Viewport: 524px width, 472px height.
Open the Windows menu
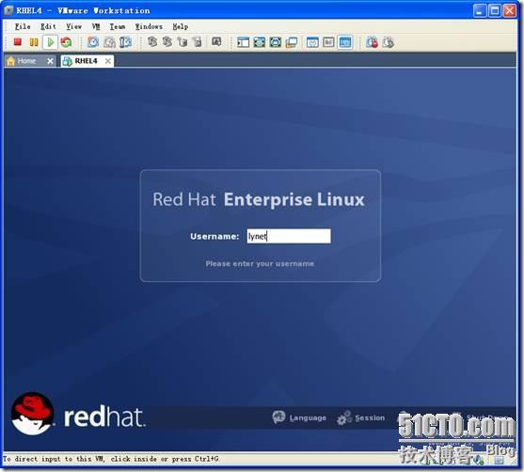click(149, 26)
